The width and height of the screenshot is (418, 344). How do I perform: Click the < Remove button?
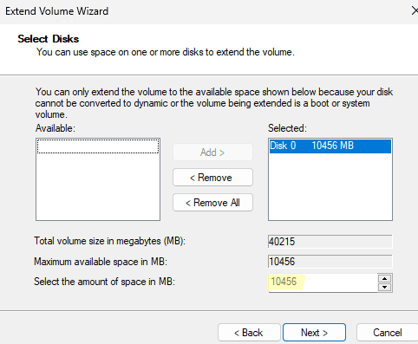pos(212,178)
